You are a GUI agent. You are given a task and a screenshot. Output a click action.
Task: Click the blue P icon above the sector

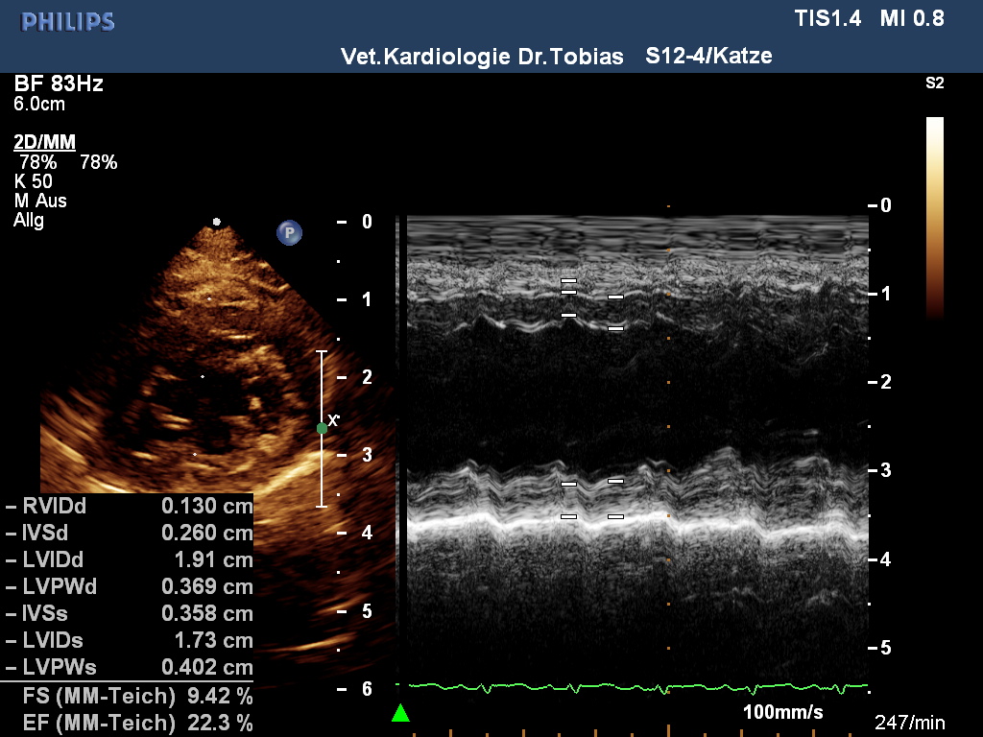[x=289, y=232]
